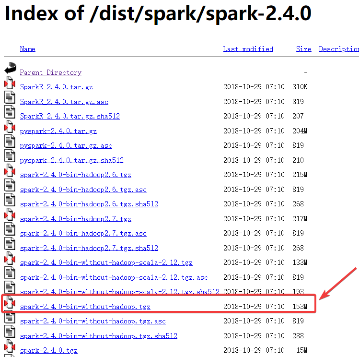Click document icon beside spark-2.4.0-bin-without-hadoop.tgz.asc
Viewport: 359px width, 357px height.
[x=10, y=317]
